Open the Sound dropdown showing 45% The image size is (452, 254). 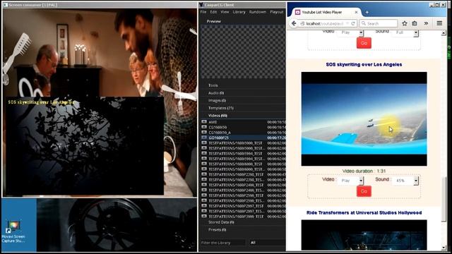pyautogui.click(x=405, y=181)
